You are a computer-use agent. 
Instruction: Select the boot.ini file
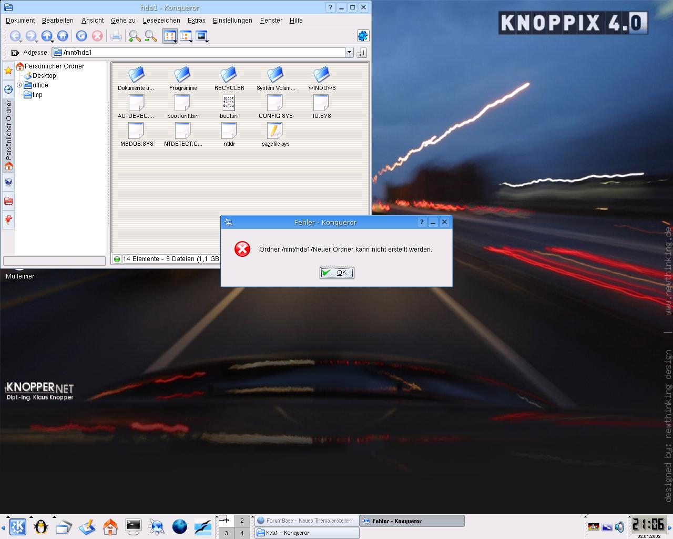[x=229, y=107]
